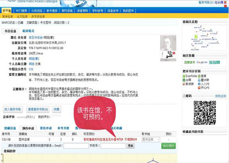Viewport: 229px width, 163px height.
Task: Open 机读格式 tab
Action: (x=28, y=31)
